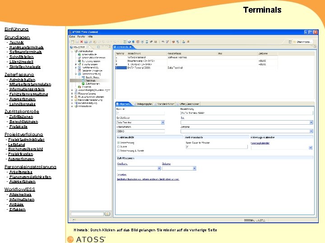The height and width of the screenshot is (243, 325).
Task: Click the navigator search field
Action: click(87, 214)
